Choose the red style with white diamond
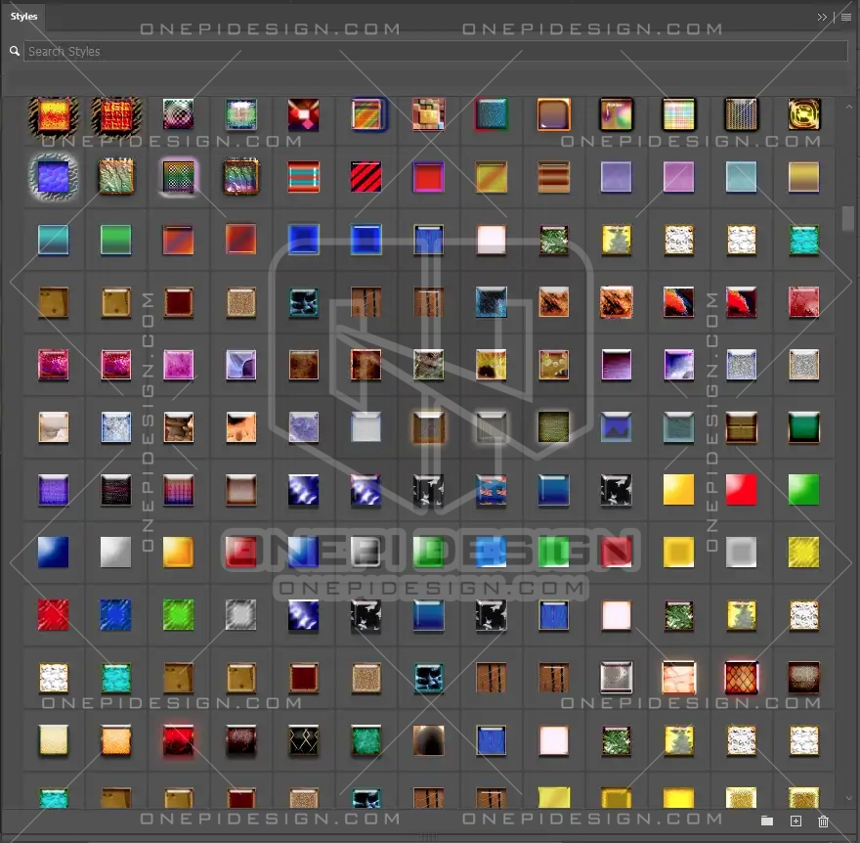This screenshot has width=860, height=843. [x=303, y=114]
